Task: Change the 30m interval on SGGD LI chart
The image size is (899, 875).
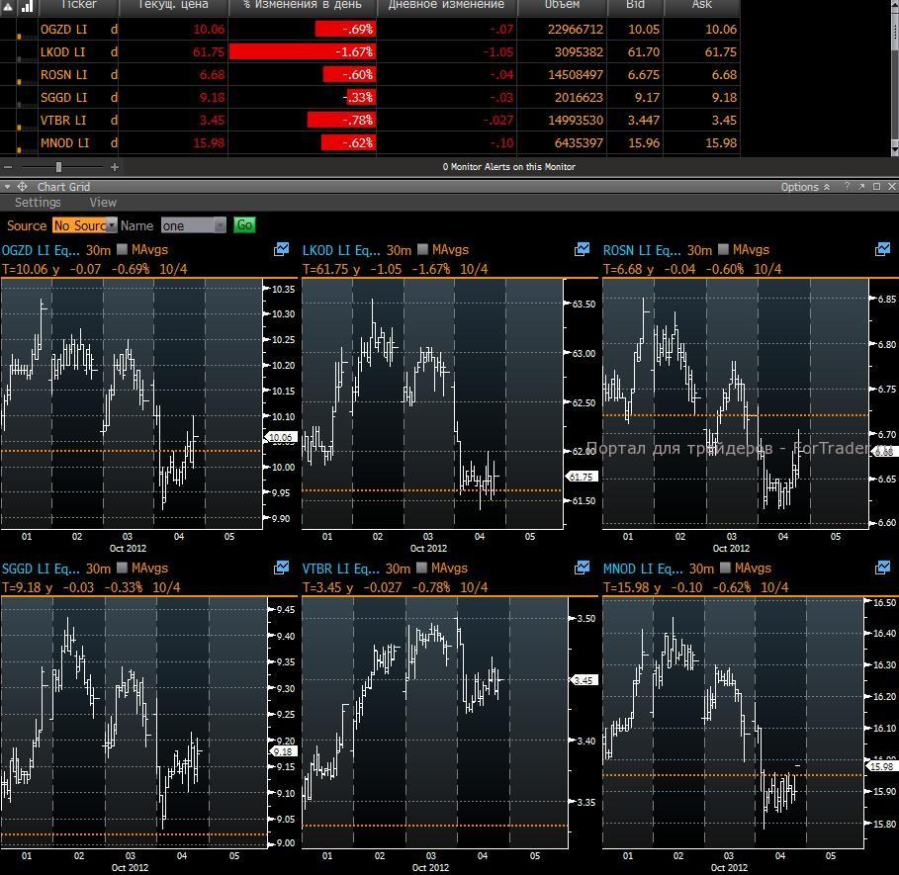Action: [x=98, y=569]
